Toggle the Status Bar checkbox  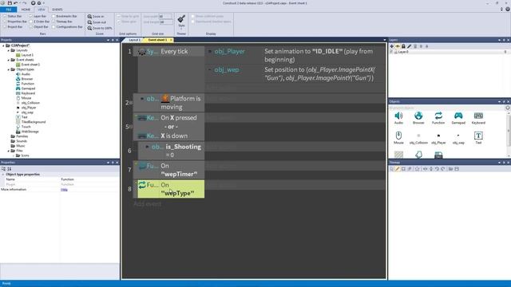[5, 16]
